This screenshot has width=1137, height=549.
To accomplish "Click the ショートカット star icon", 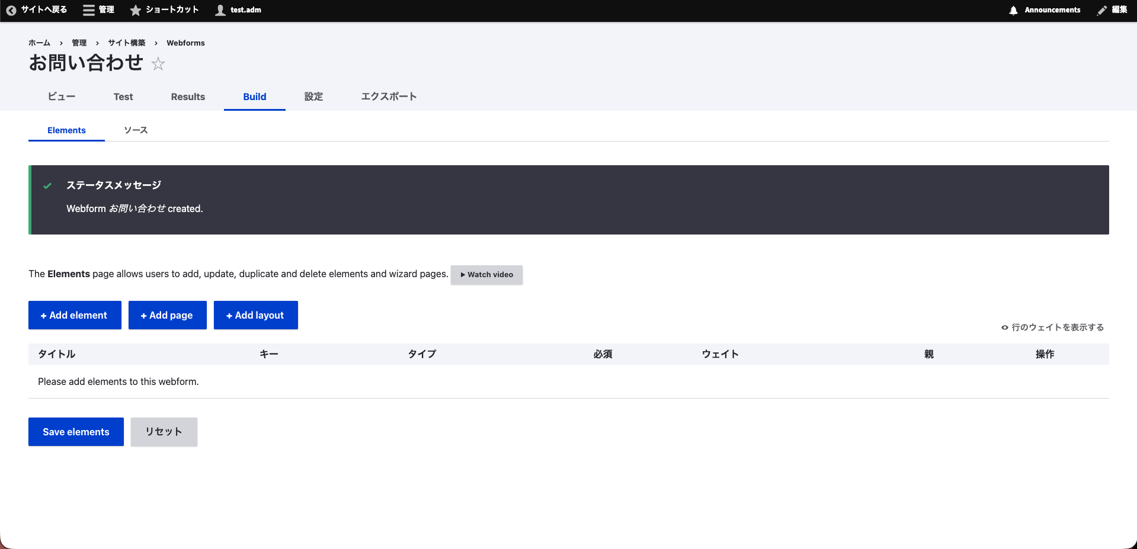I will click(136, 10).
